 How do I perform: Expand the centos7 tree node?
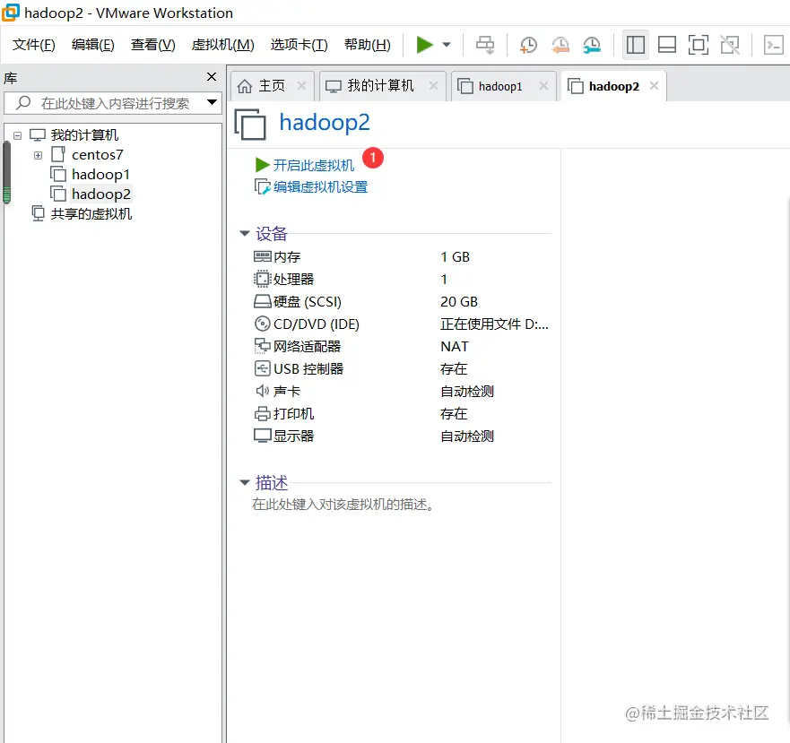coord(39,155)
